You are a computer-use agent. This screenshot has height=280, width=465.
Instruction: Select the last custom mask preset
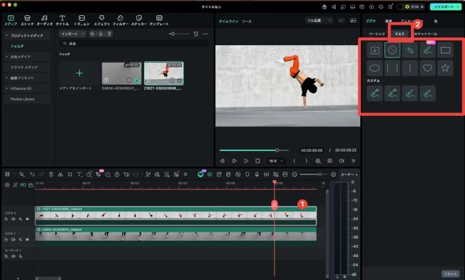pos(427,94)
